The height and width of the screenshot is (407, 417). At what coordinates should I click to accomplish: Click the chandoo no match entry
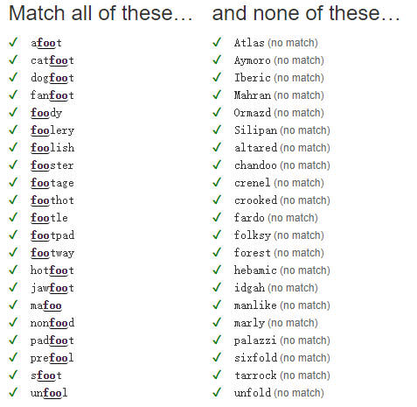(x=282, y=165)
